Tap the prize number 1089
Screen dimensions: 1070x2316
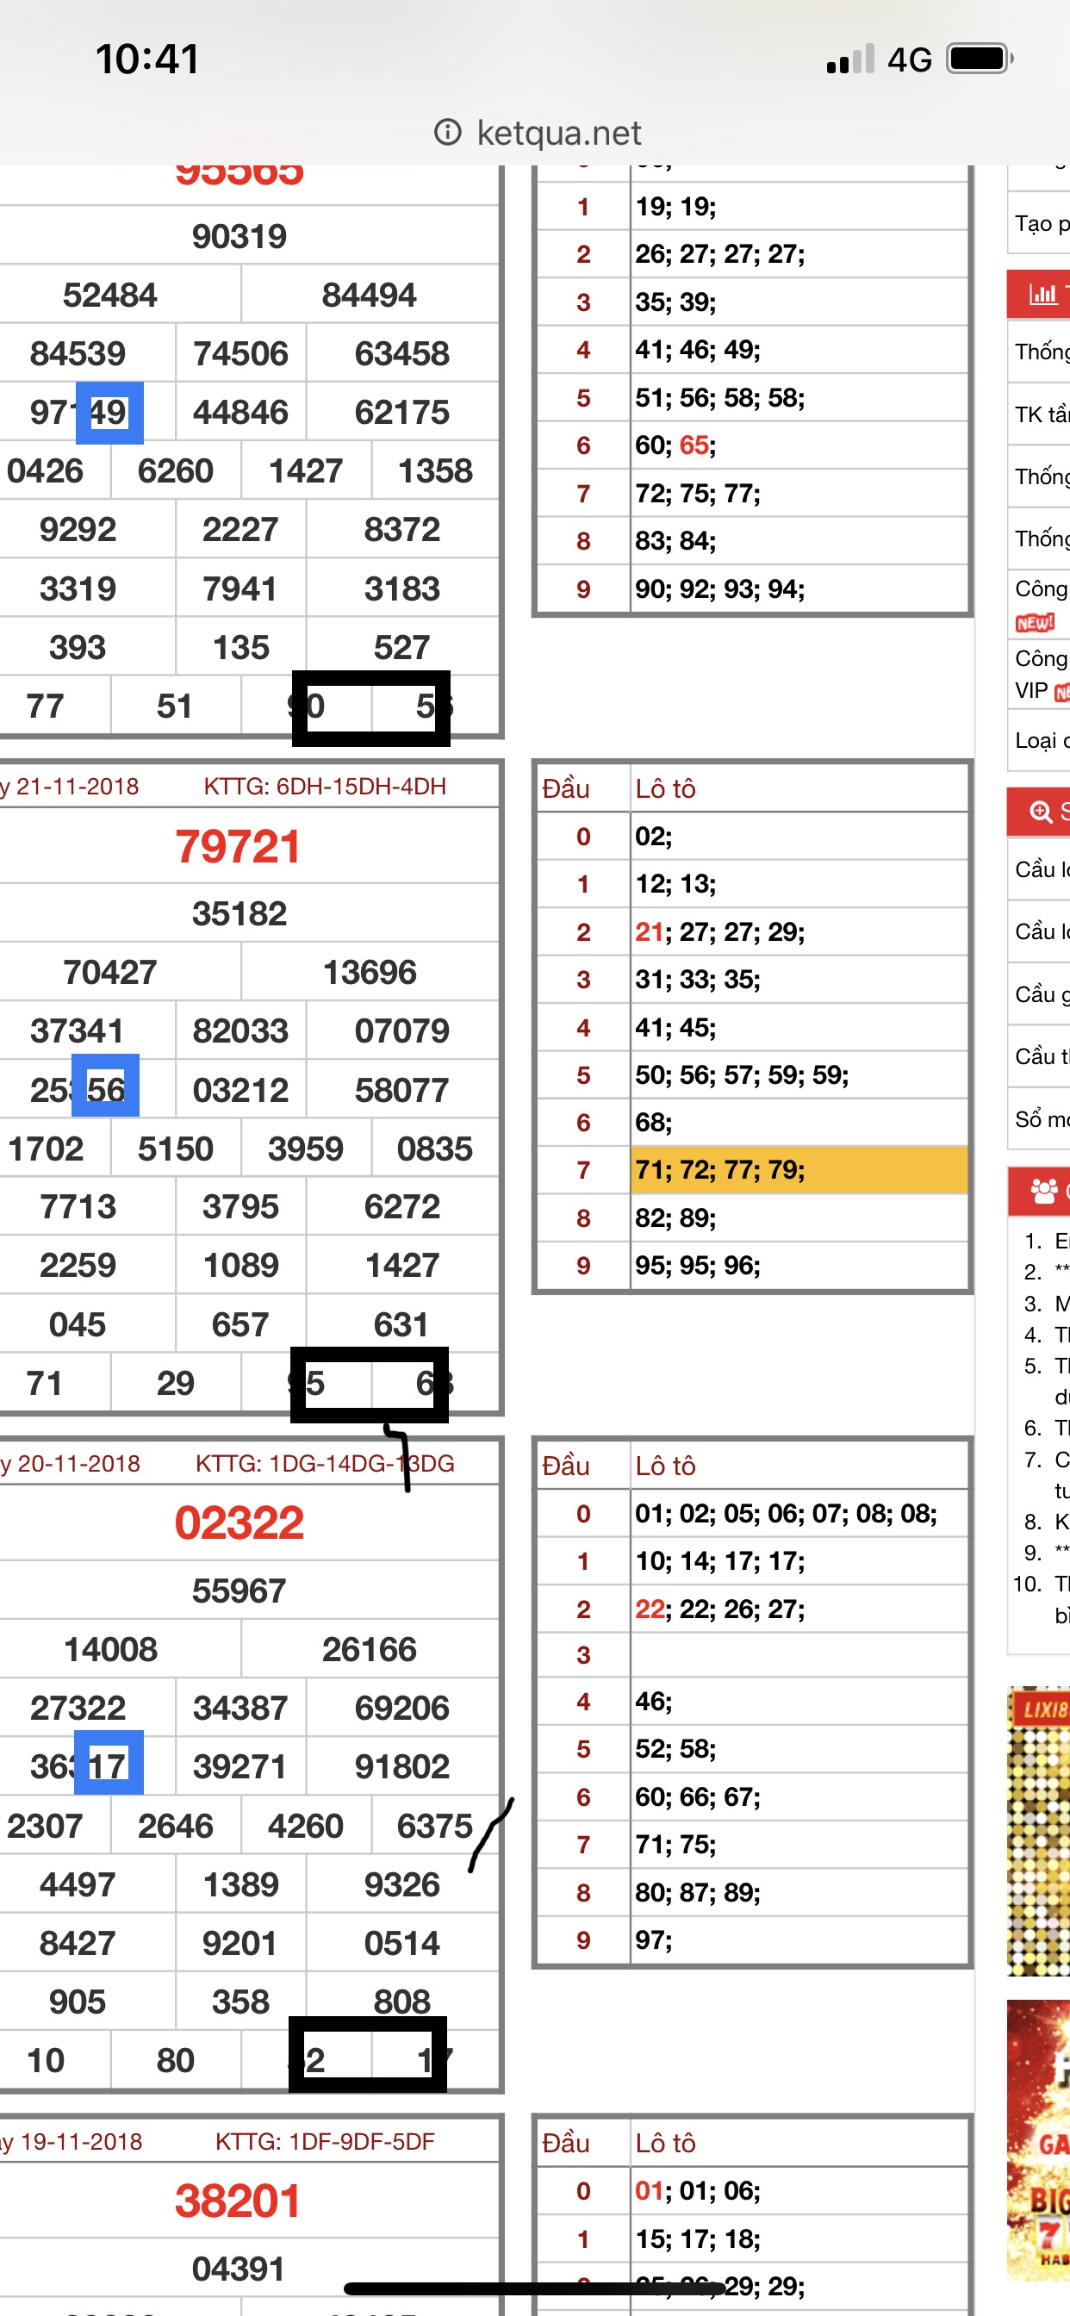point(241,1266)
